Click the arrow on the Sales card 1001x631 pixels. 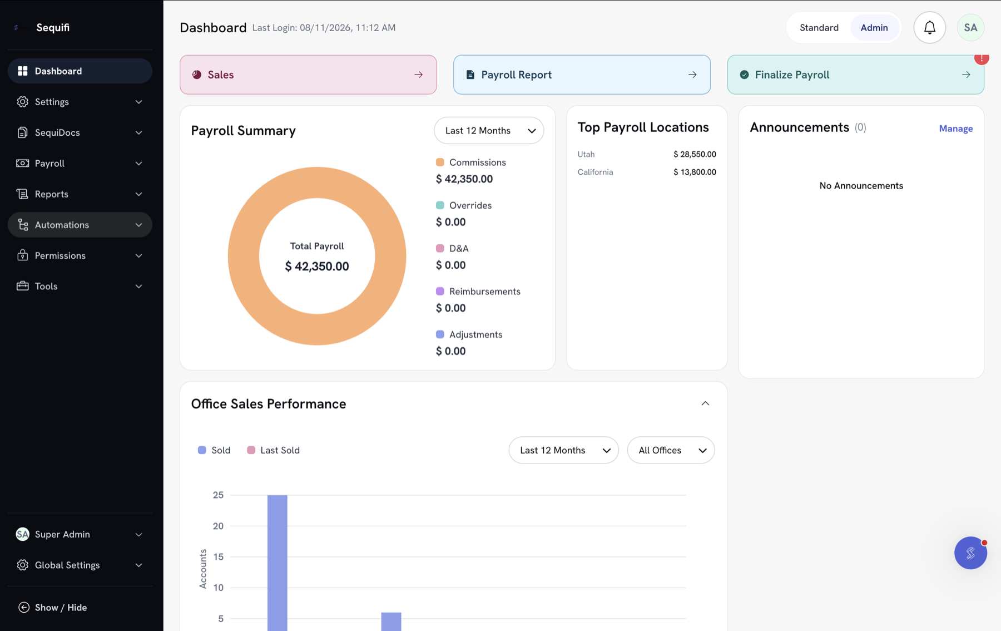coord(419,75)
